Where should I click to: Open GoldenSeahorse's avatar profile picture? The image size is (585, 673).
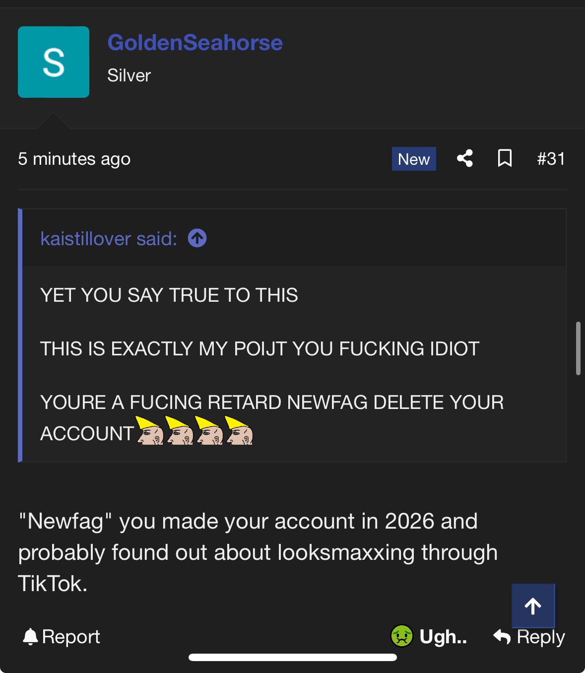click(54, 62)
